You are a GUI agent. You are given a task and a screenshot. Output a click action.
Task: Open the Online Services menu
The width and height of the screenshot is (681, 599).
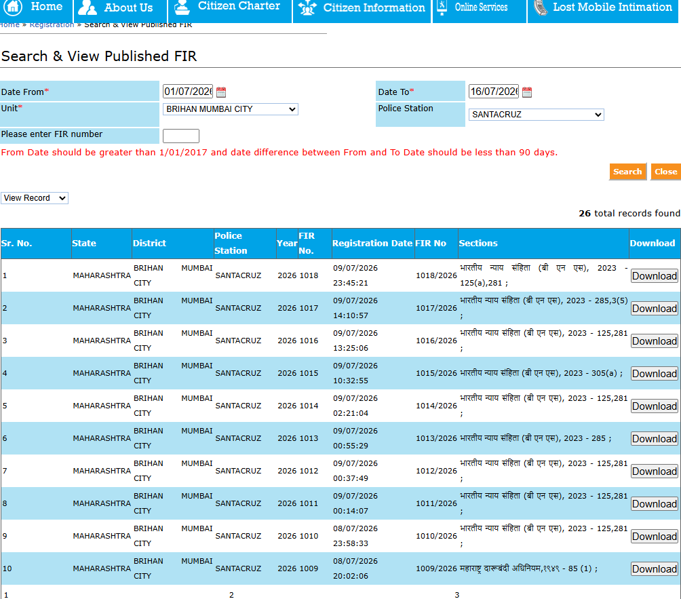[x=480, y=9]
